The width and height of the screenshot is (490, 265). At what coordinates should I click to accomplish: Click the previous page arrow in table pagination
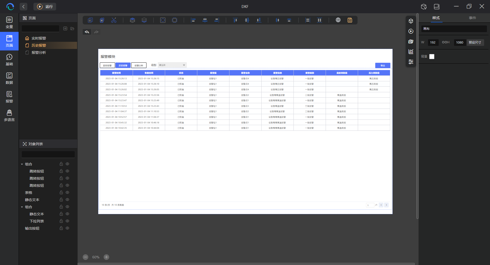tap(381, 205)
